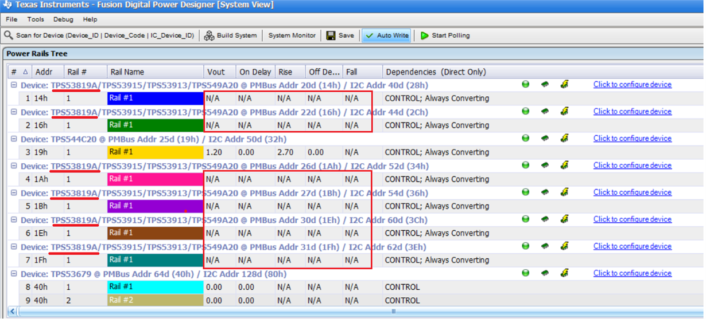Click the Save floppy disk icon
The height and width of the screenshot is (319, 706).
tap(331, 36)
